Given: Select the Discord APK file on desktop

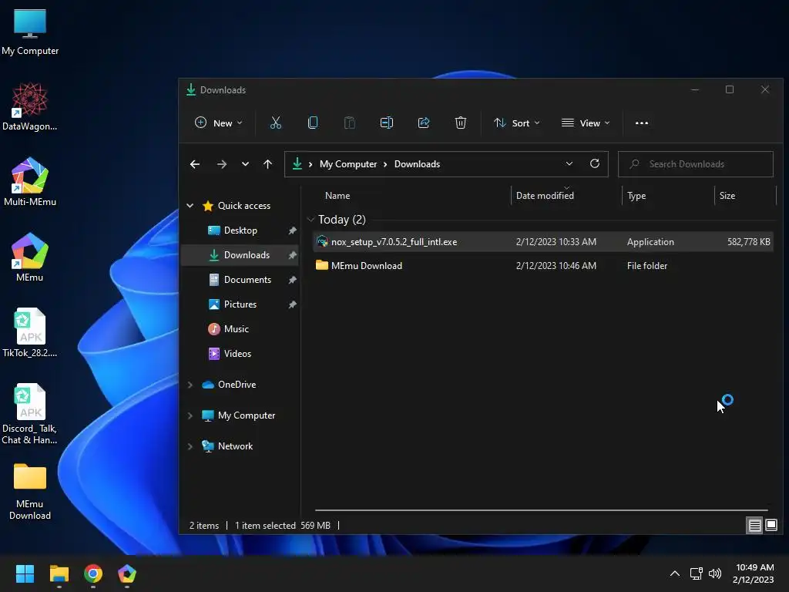Looking at the screenshot, I should 30,414.
